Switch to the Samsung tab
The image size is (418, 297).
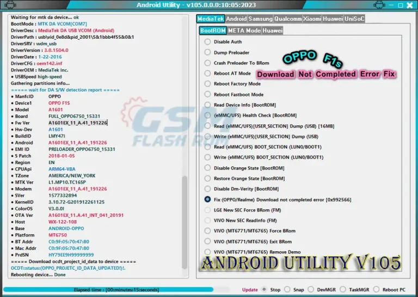pos(260,19)
